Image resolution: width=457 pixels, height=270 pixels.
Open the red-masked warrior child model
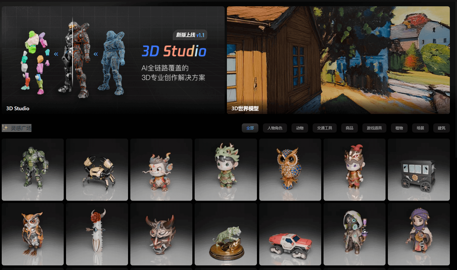[x=354, y=170]
